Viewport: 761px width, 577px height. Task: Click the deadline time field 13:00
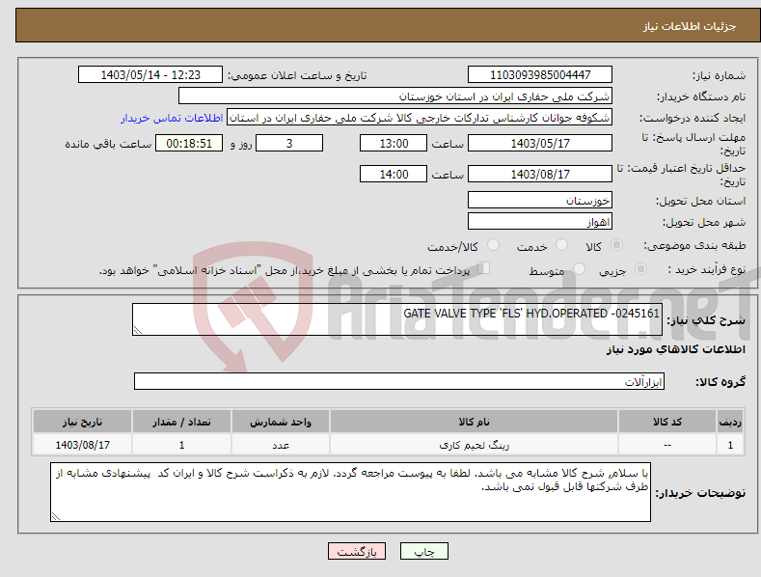click(394, 143)
